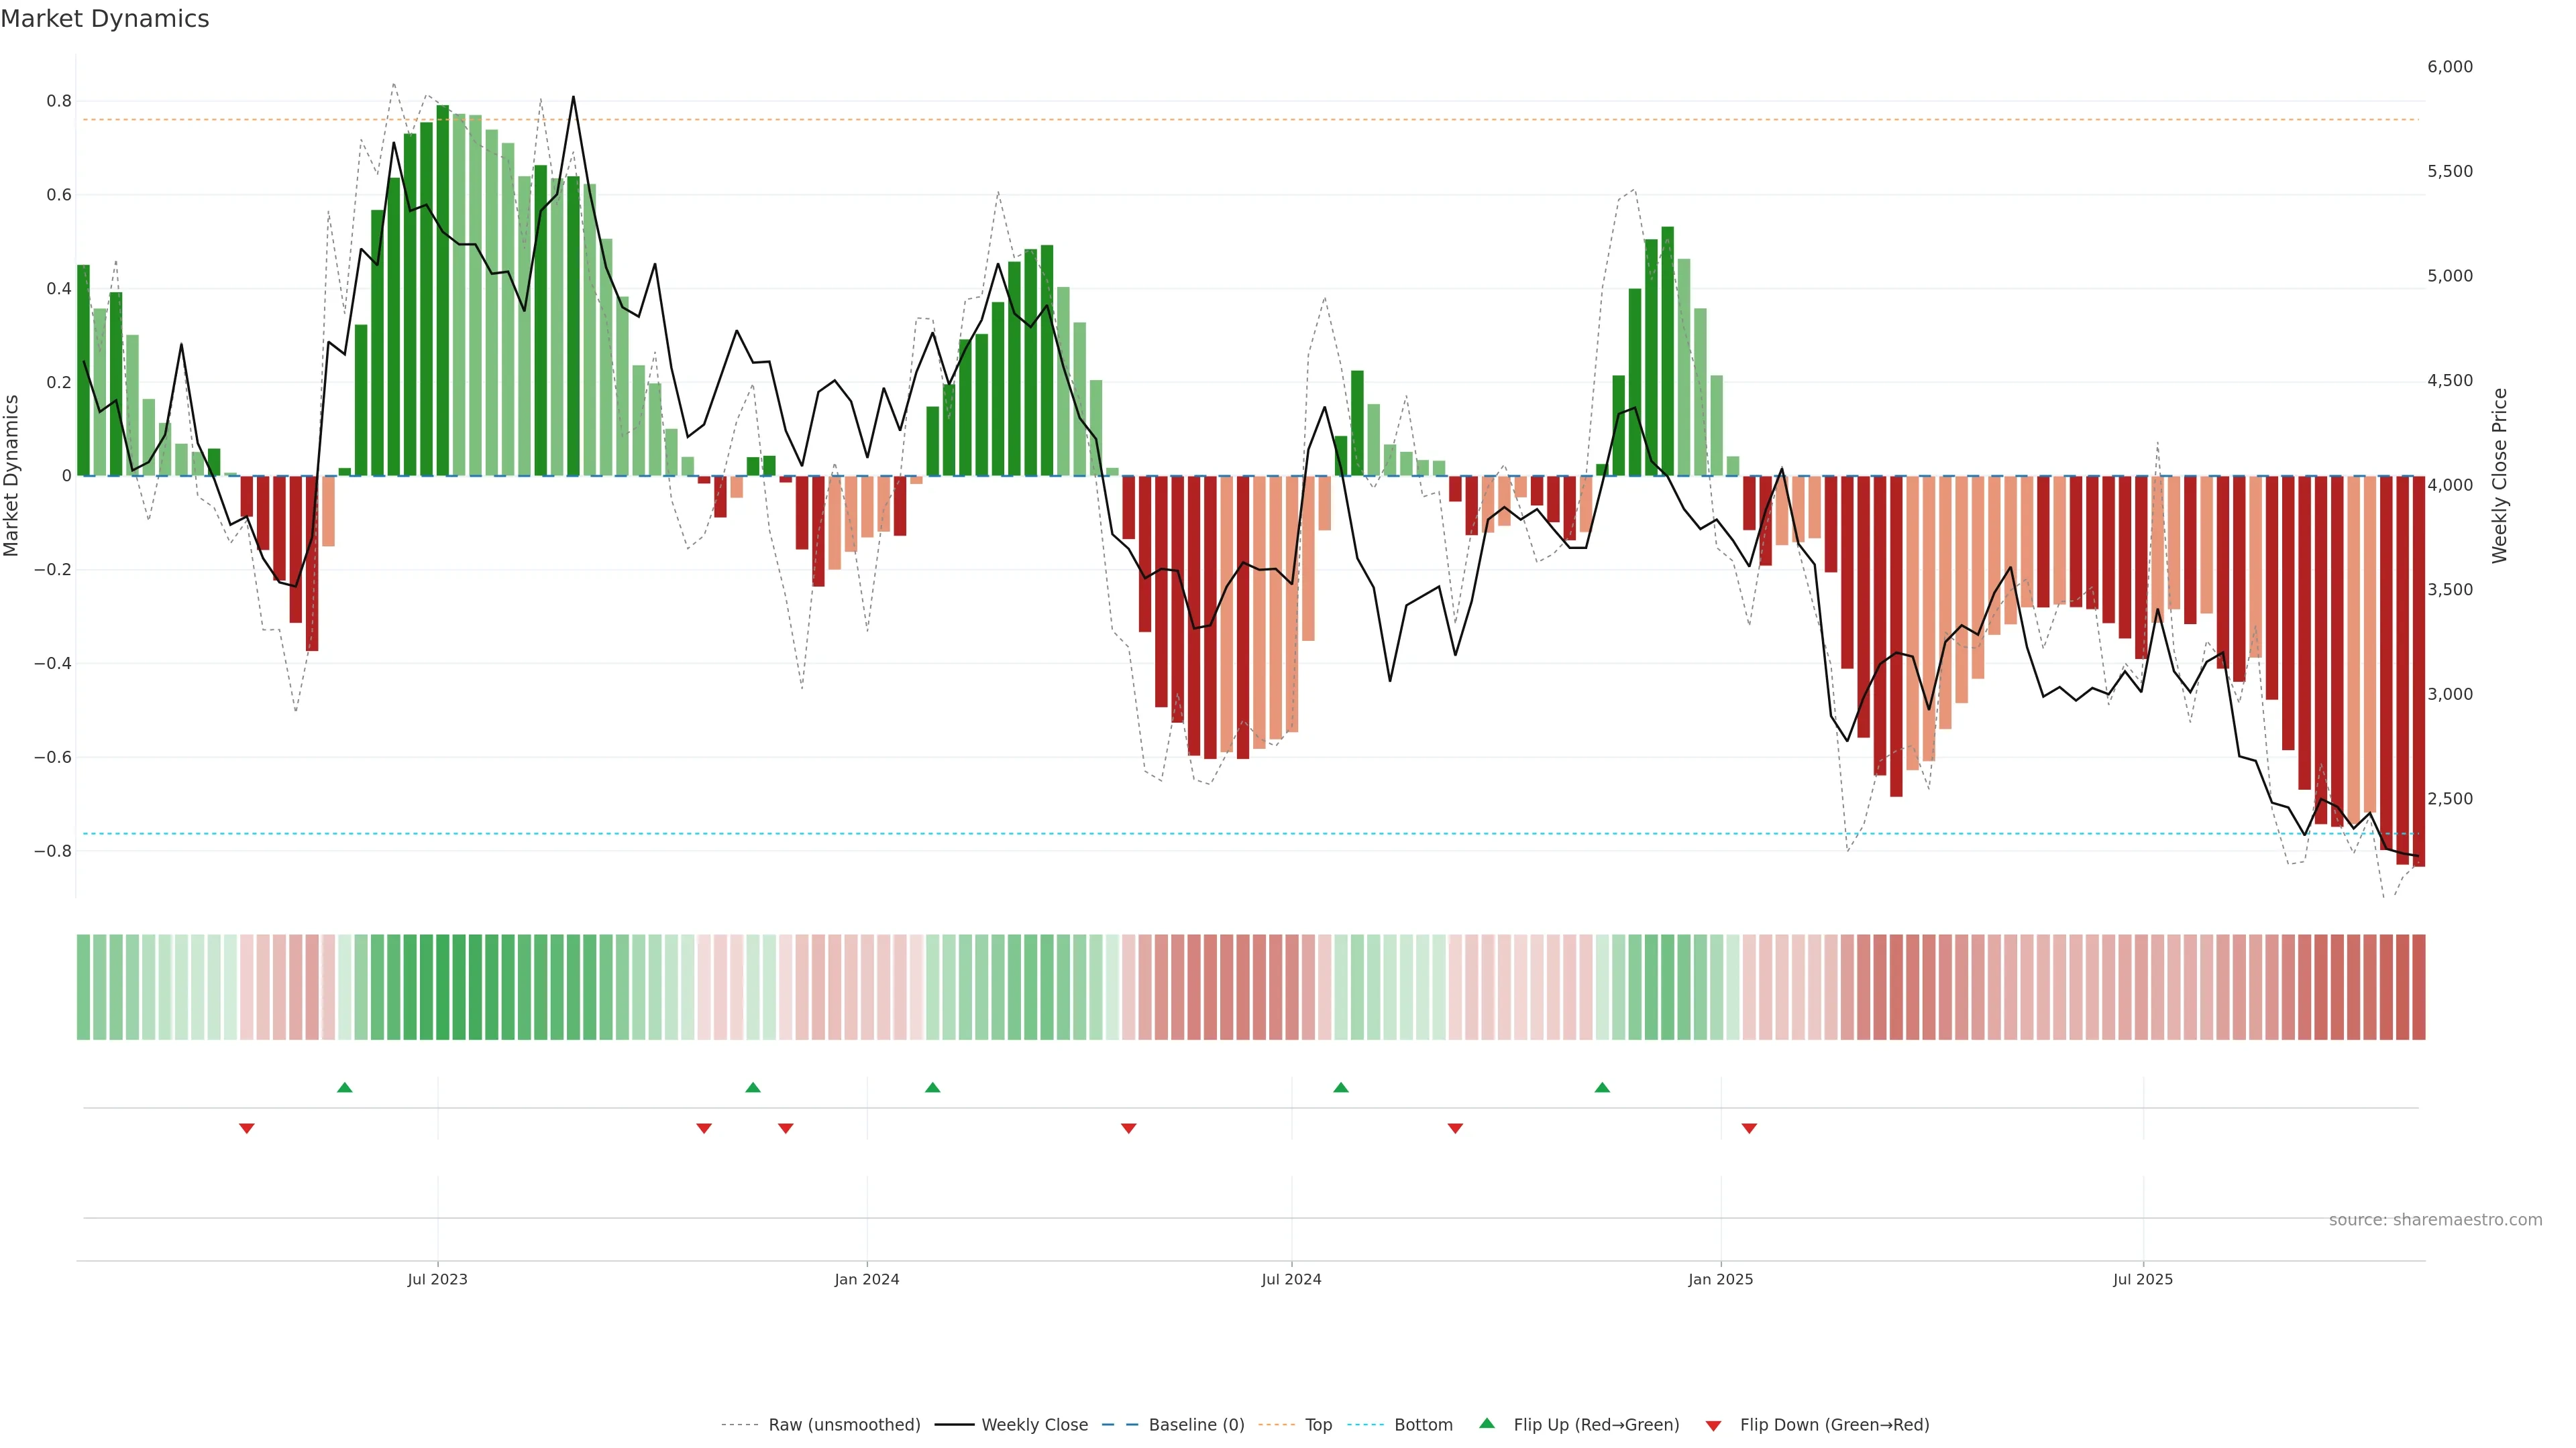Toggle the Raw (unsmoothed) legend entry
The image size is (2576, 1448).
(x=844, y=1425)
